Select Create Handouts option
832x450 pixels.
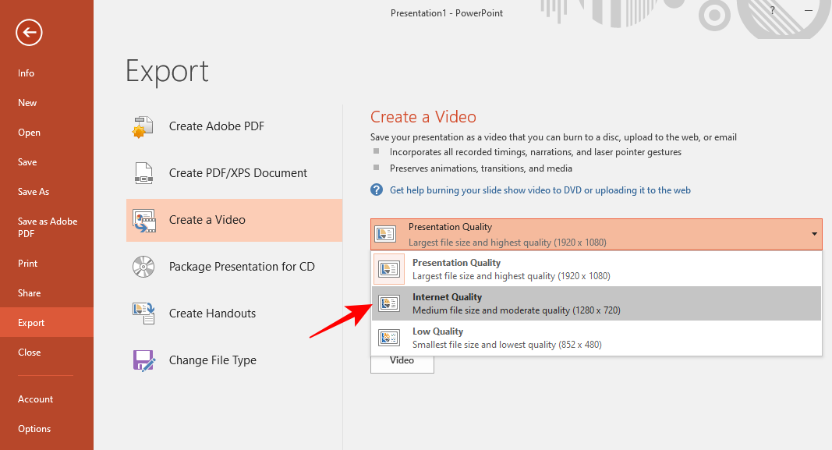click(234, 313)
